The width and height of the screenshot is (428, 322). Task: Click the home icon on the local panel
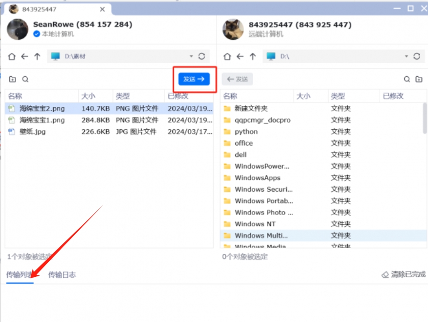[x=11, y=56]
